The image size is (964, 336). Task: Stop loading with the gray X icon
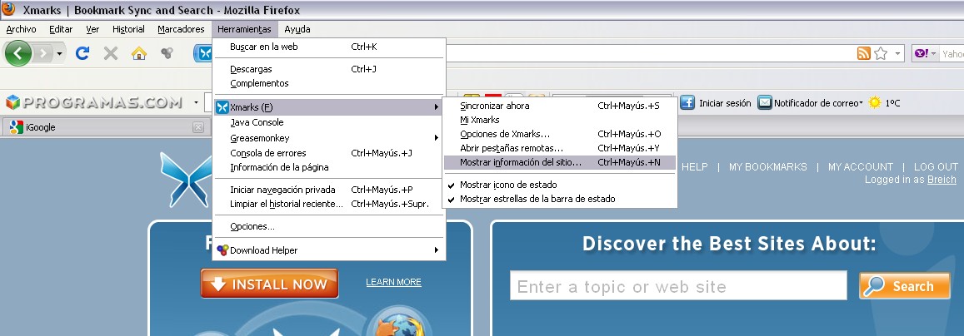tap(111, 53)
